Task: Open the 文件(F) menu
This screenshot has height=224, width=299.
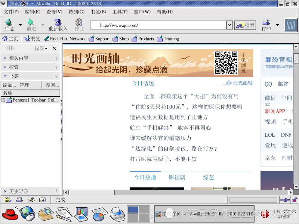Action: tap(11, 12)
